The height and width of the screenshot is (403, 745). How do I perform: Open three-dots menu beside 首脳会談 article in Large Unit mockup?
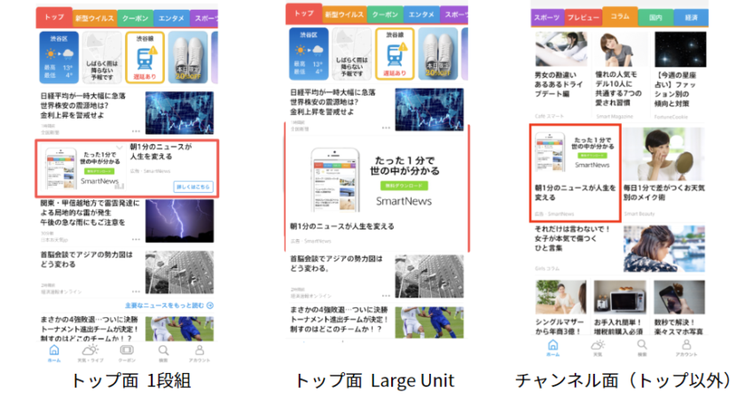click(x=384, y=295)
